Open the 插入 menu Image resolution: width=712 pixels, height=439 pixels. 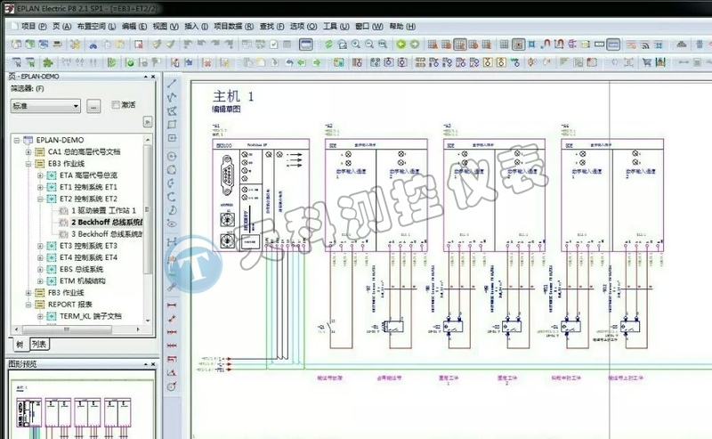pos(190,27)
